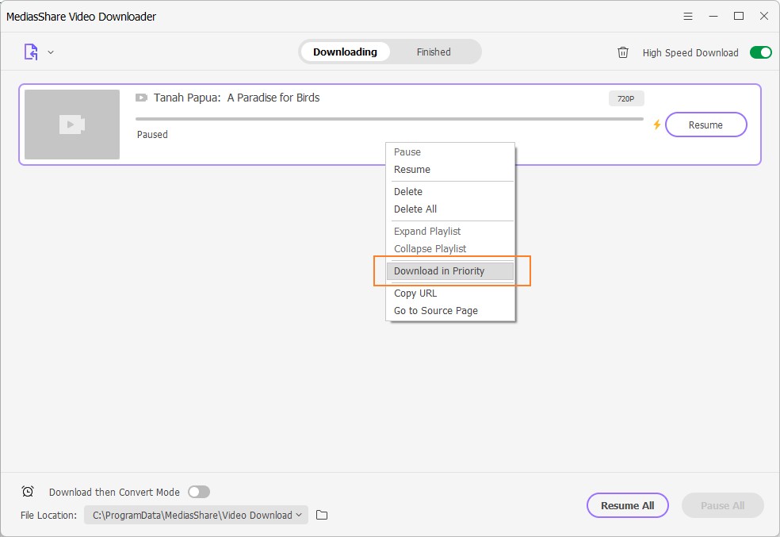Image resolution: width=780 pixels, height=537 pixels.
Task: Switch to the Finished tab
Action: [x=434, y=52]
